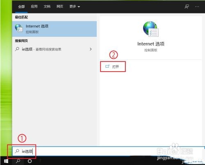
Task: Click the Internet 选项 globe icon in results list
Action: 19,28
